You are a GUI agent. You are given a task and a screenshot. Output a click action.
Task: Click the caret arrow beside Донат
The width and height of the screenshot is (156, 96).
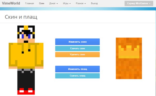(x=57, y=4)
